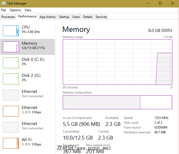Click the Task Manager title bar icon
The height and width of the screenshot is (154, 179).
pyautogui.click(x=3, y=3)
